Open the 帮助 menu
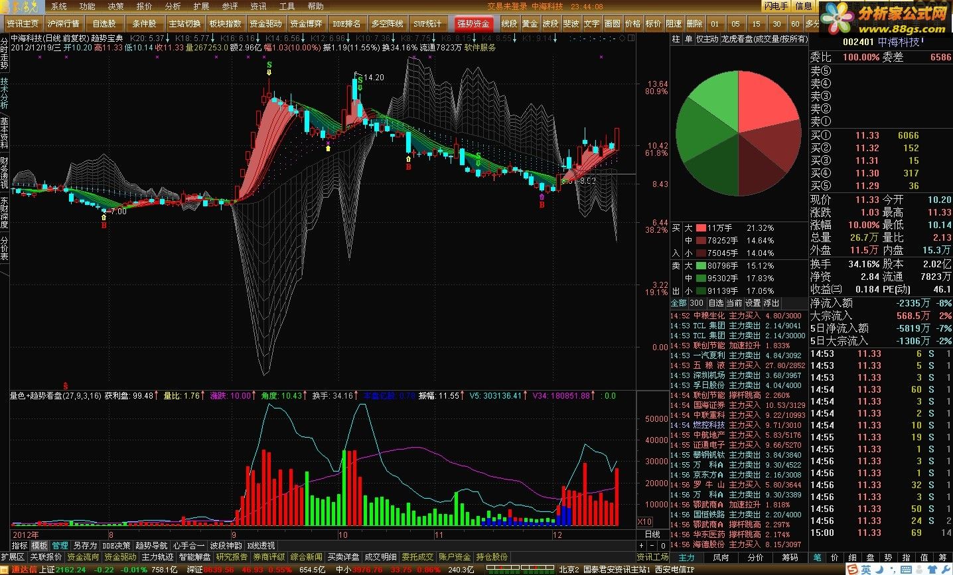This screenshot has height=575, width=953. [315, 6]
